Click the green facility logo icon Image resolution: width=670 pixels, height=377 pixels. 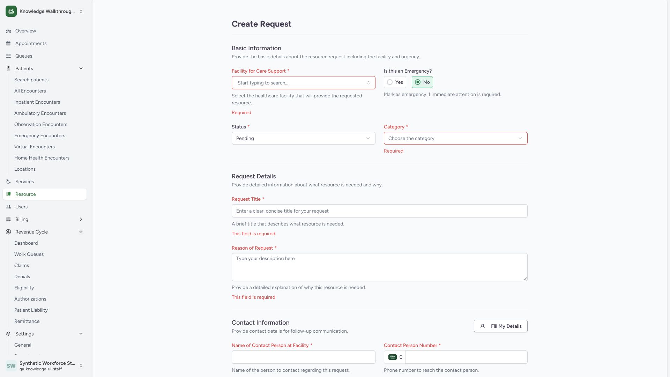11,11
